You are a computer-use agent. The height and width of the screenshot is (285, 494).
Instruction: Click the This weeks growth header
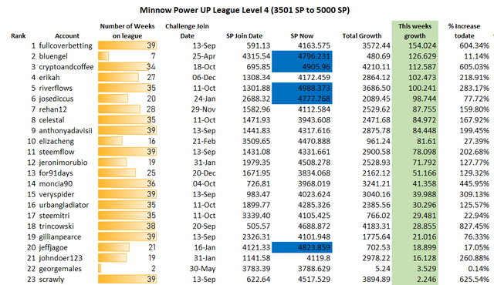(x=415, y=31)
